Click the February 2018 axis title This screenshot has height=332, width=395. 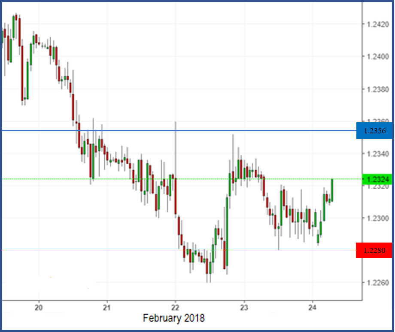pos(174,318)
